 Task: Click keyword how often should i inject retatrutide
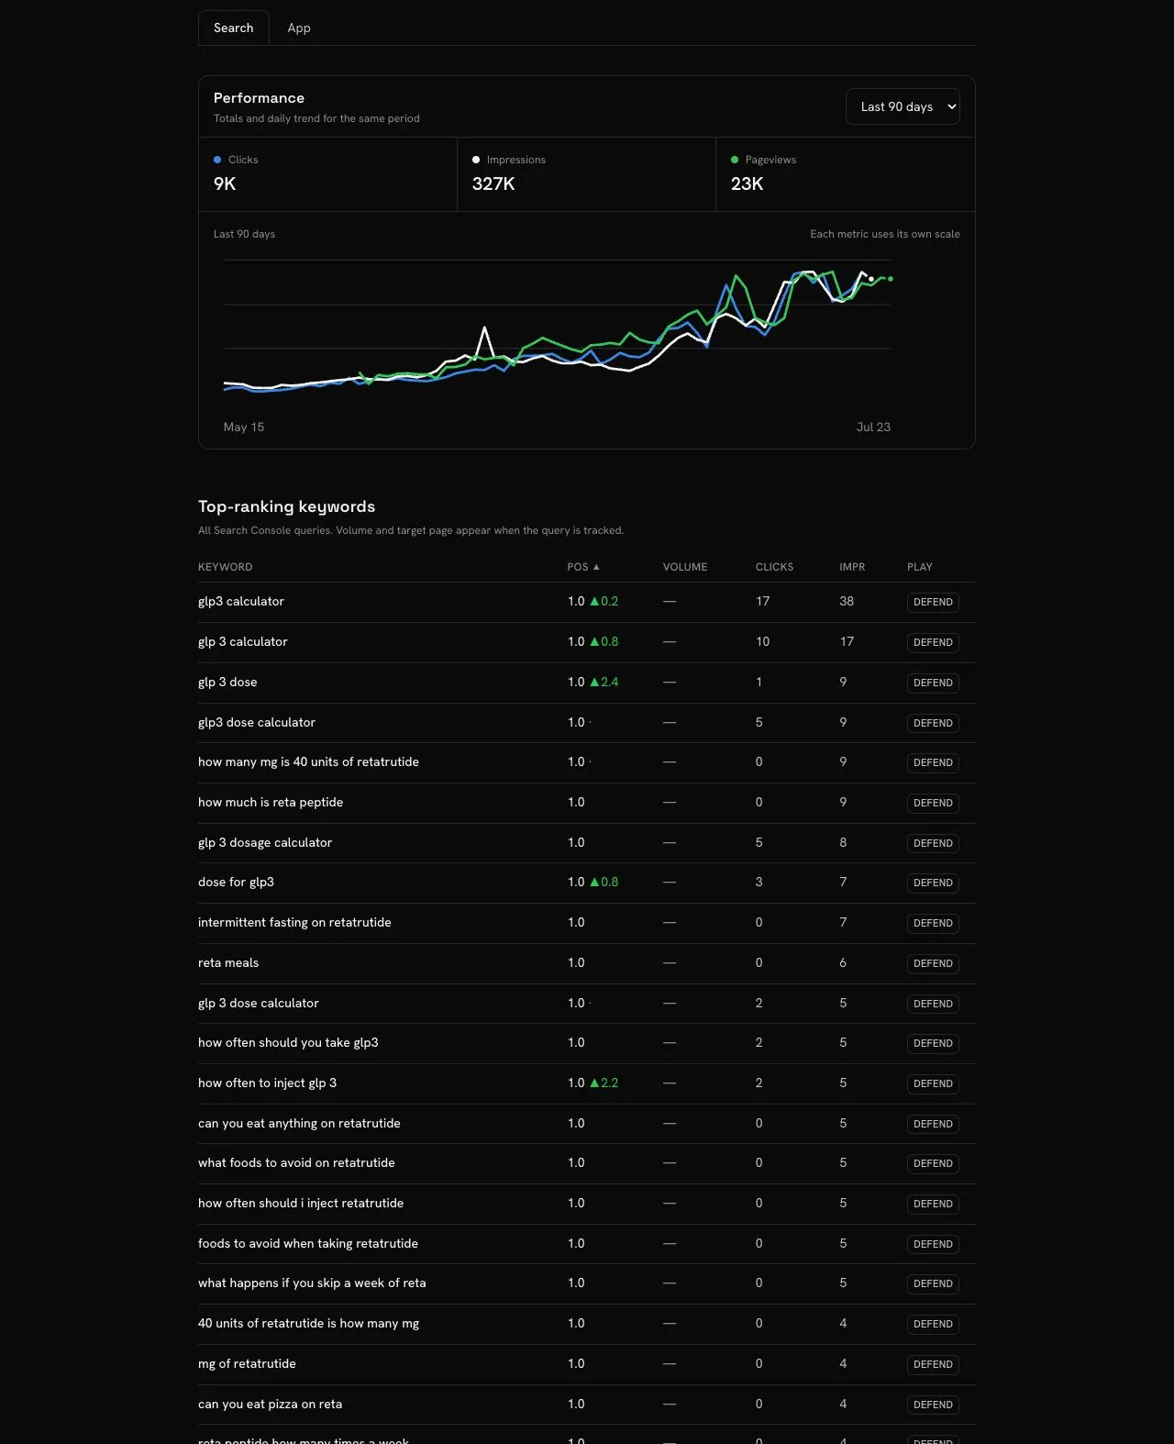click(x=301, y=1204)
